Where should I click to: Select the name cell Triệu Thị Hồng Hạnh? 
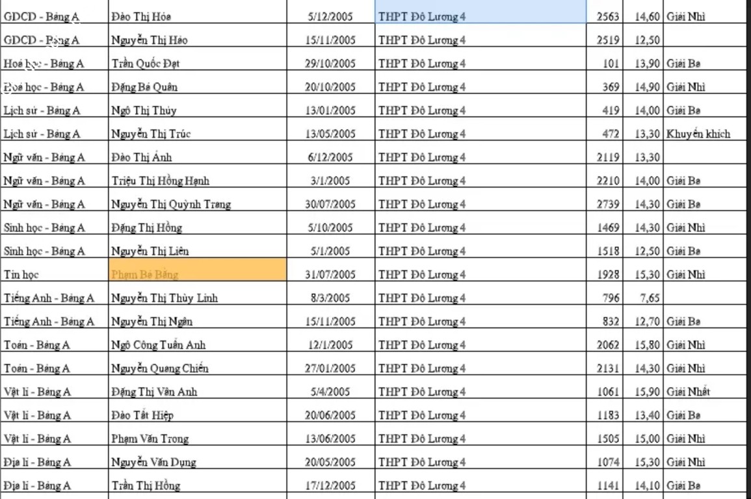[x=198, y=181]
